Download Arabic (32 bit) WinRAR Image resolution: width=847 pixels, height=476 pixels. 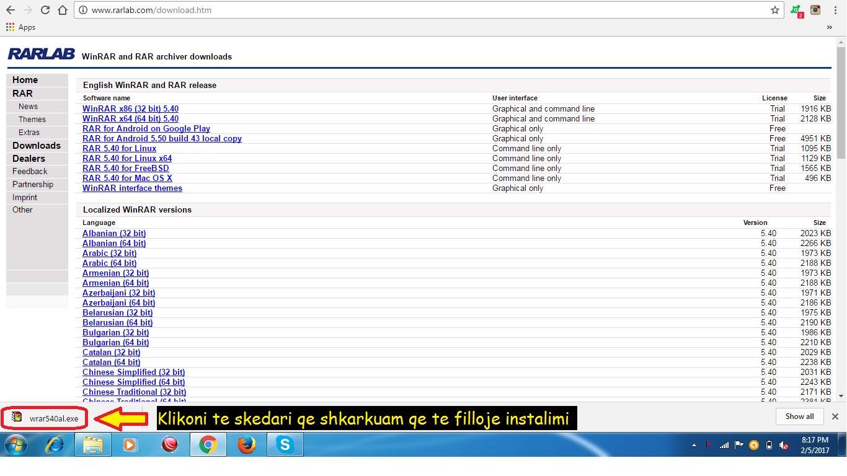click(x=110, y=253)
